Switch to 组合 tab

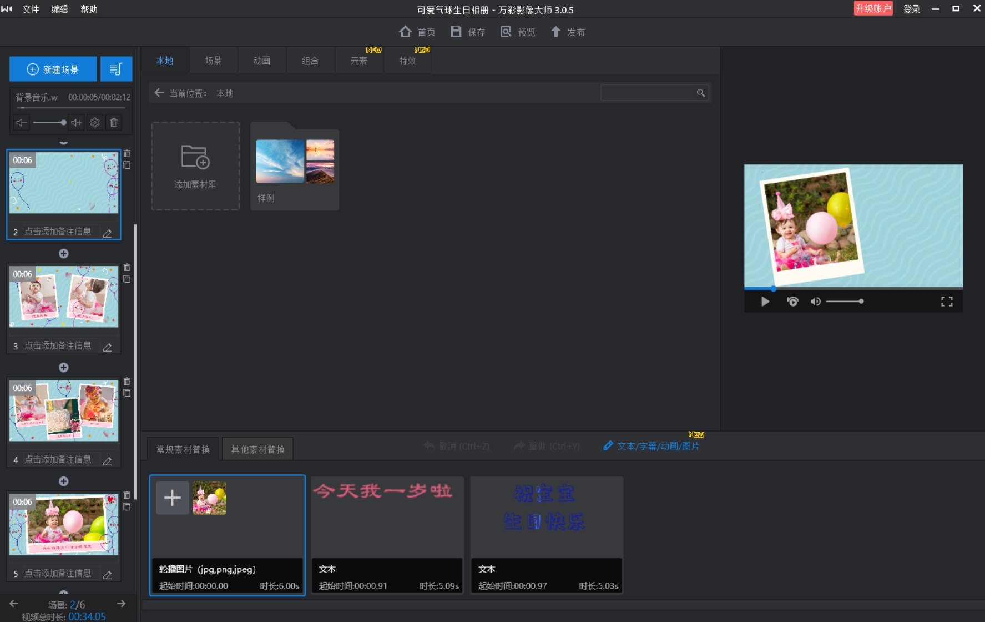pos(310,61)
